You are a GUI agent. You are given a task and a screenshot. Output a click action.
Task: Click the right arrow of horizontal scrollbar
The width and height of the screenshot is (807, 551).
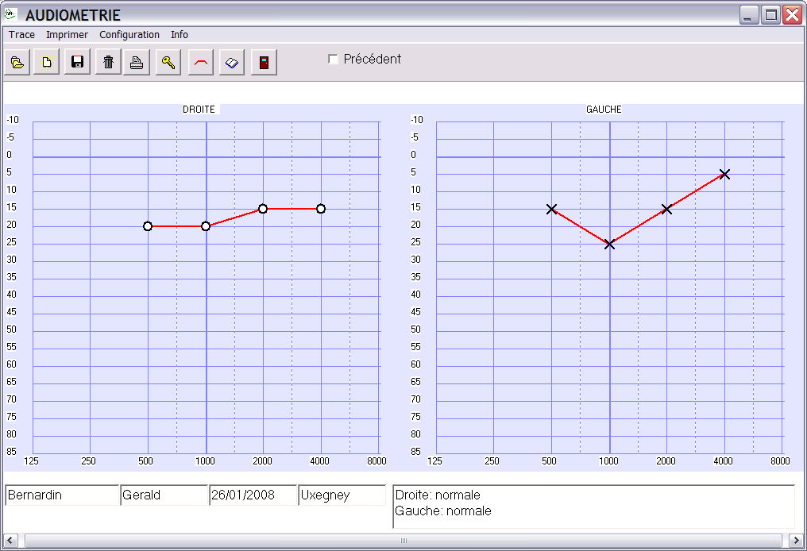tap(796, 541)
